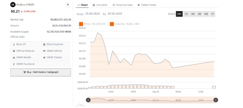This screenshot has height=108, width=243.
Task: View the Twitter Feeds tab
Action: click(x=147, y=5)
